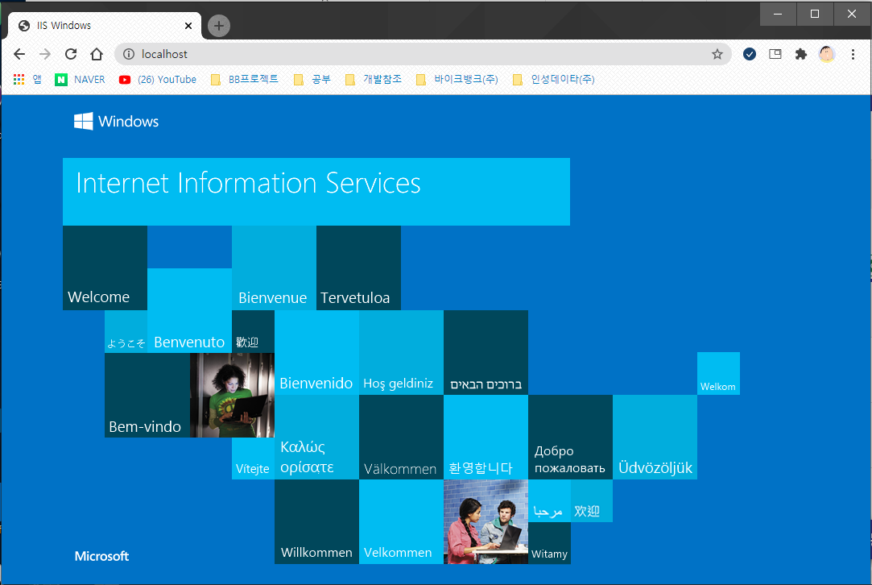
Task: Click the Willkommen tile
Action: click(x=317, y=521)
